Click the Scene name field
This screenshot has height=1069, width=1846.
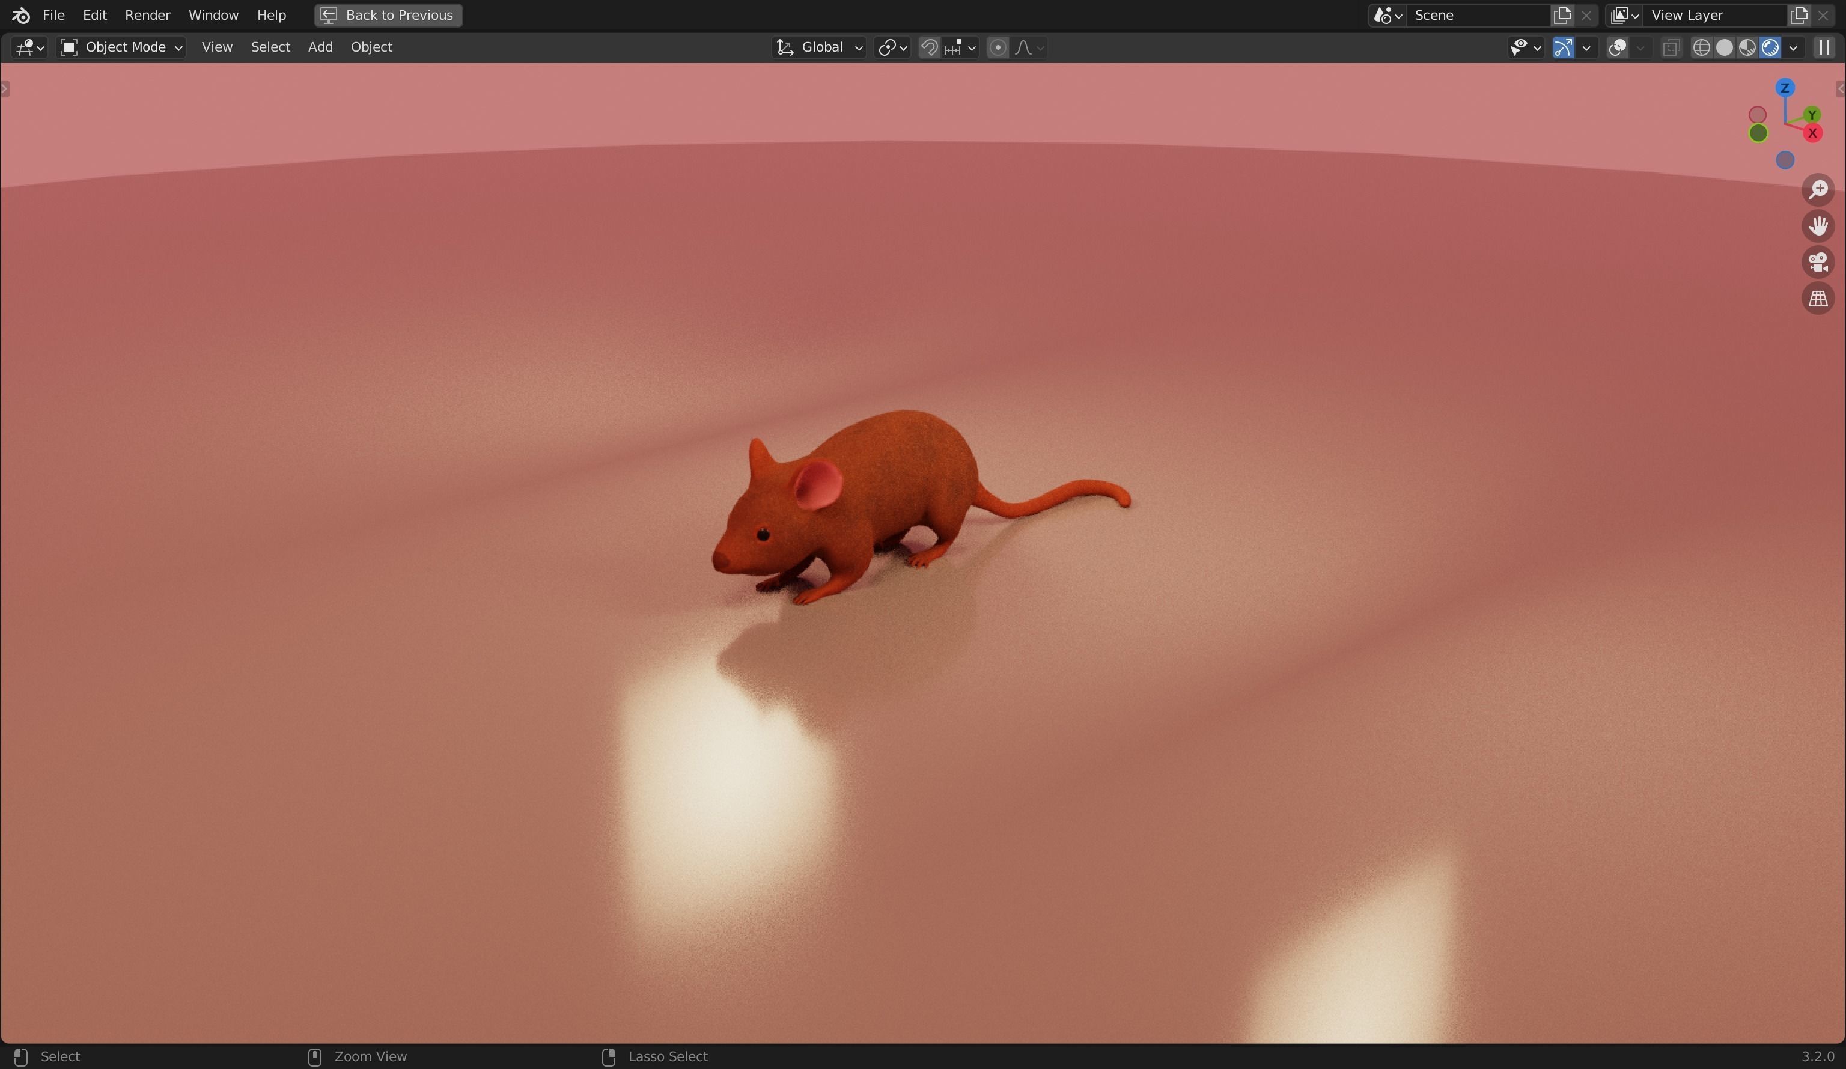(1478, 16)
